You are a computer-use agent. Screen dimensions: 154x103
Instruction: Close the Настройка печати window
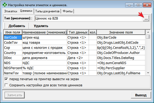147,5
